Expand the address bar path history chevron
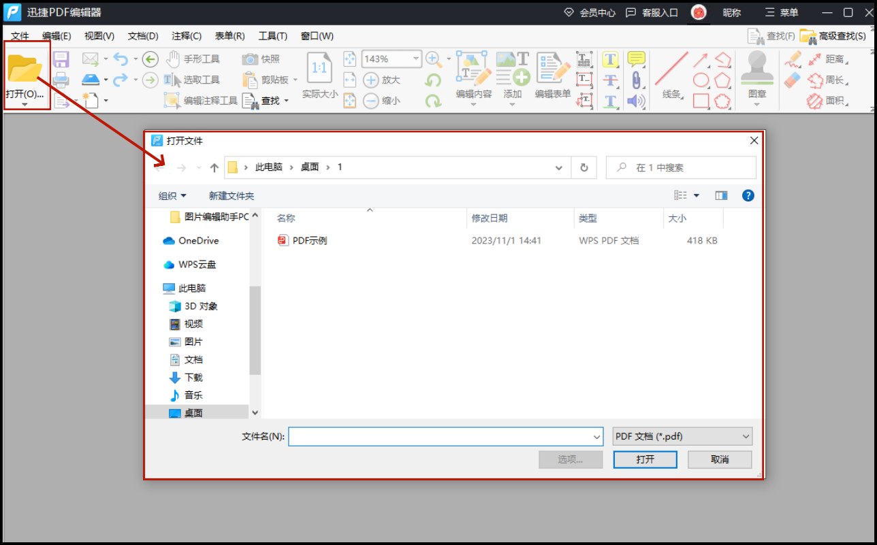This screenshot has height=545, width=877. point(559,167)
